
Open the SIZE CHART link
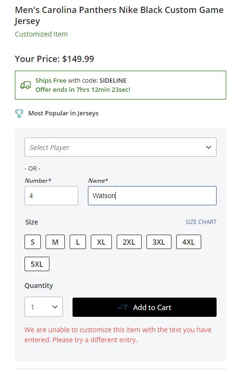pyautogui.click(x=201, y=222)
